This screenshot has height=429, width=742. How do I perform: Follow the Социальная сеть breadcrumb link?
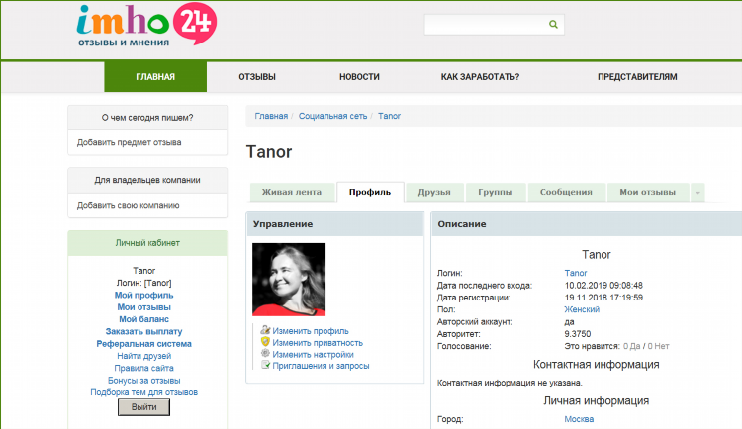tap(332, 116)
